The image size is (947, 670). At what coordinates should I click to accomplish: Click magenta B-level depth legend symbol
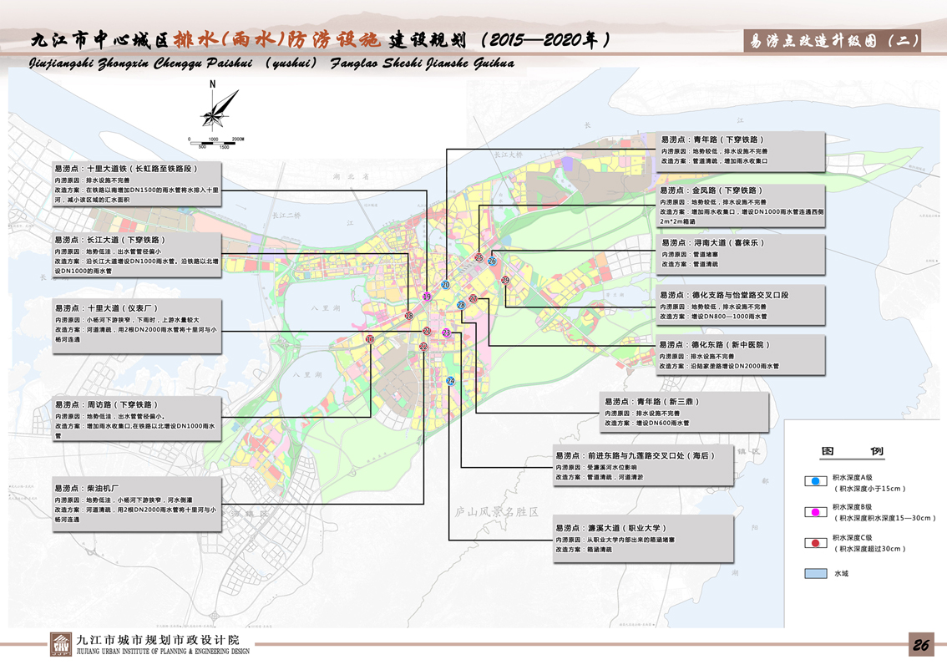coord(814,512)
